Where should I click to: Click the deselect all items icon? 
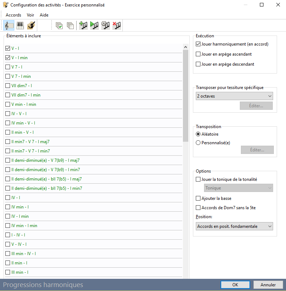point(71,25)
